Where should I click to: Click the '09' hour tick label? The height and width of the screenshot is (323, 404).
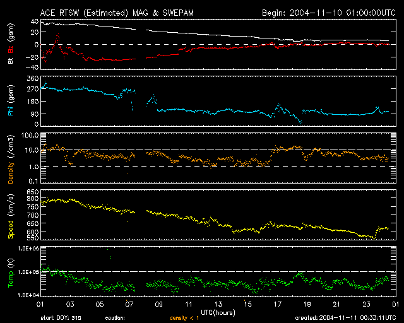pos(158,305)
